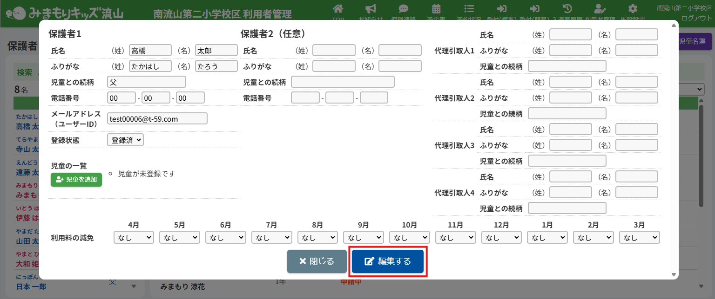Open the 10月 fee reduction dropdown
715x299 pixels.
pos(409,237)
